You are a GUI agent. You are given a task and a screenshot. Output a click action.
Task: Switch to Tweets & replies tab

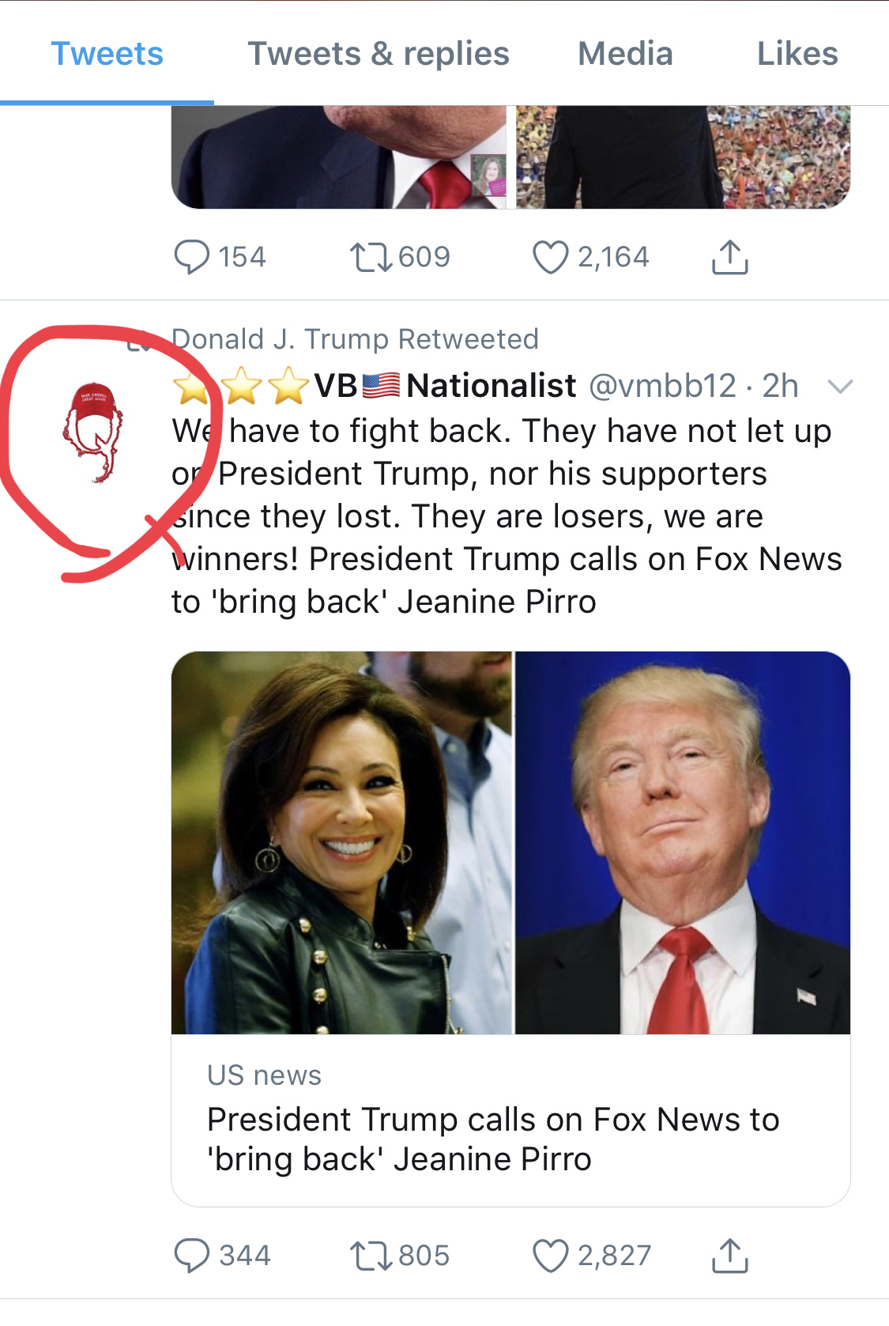(x=379, y=54)
